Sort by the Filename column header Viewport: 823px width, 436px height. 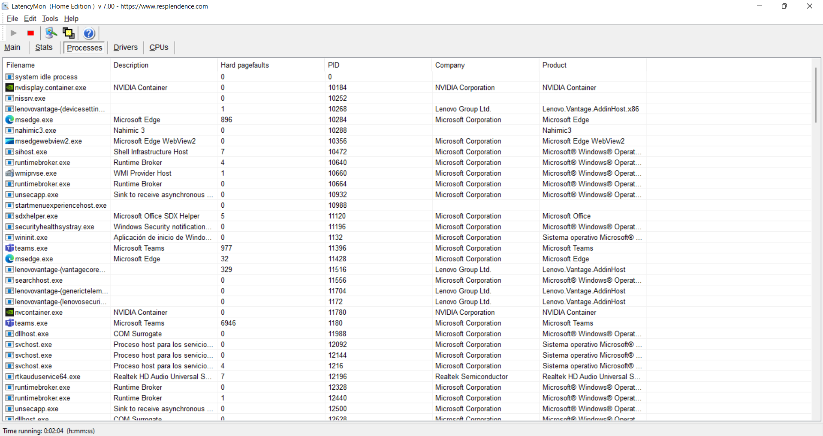click(57, 65)
